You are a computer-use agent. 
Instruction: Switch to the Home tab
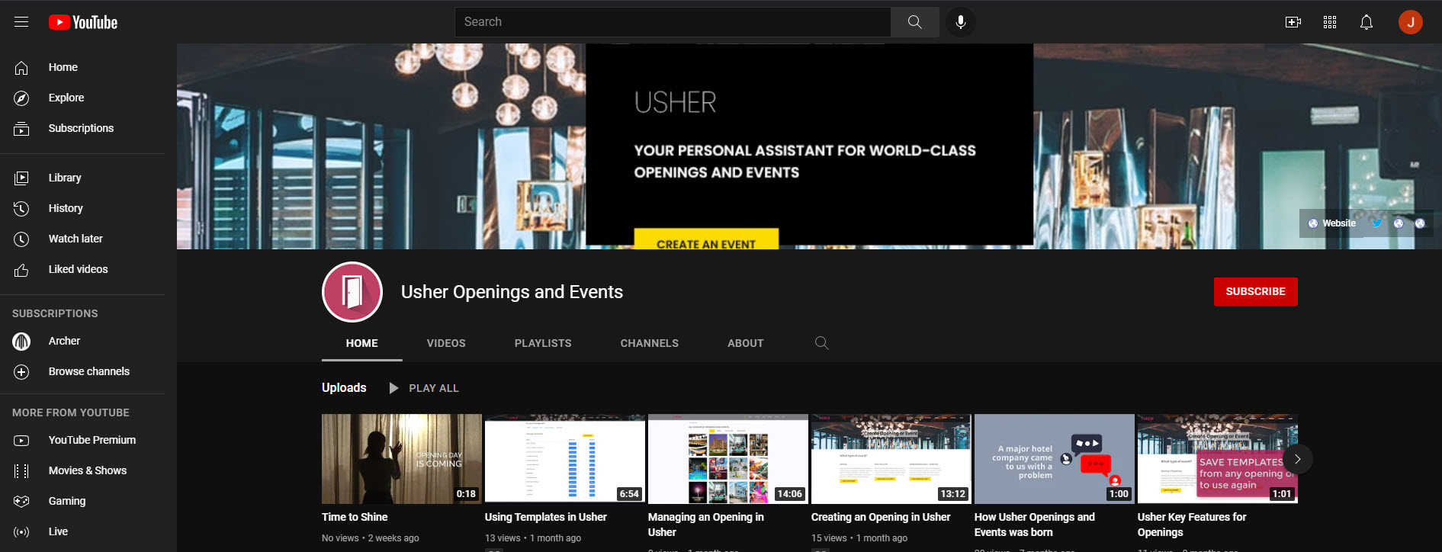pyautogui.click(x=362, y=343)
